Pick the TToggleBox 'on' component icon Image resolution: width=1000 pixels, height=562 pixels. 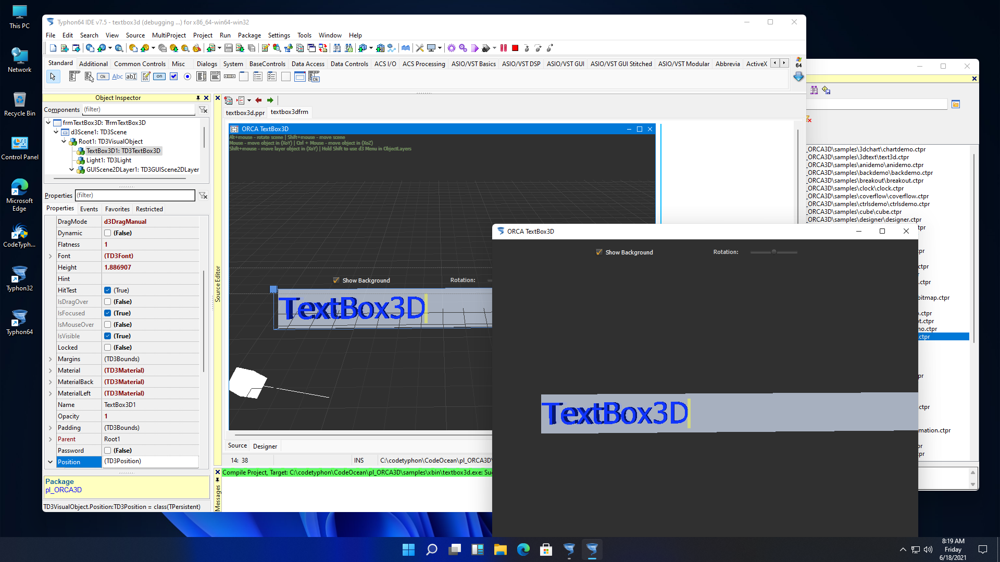click(159, 77)
